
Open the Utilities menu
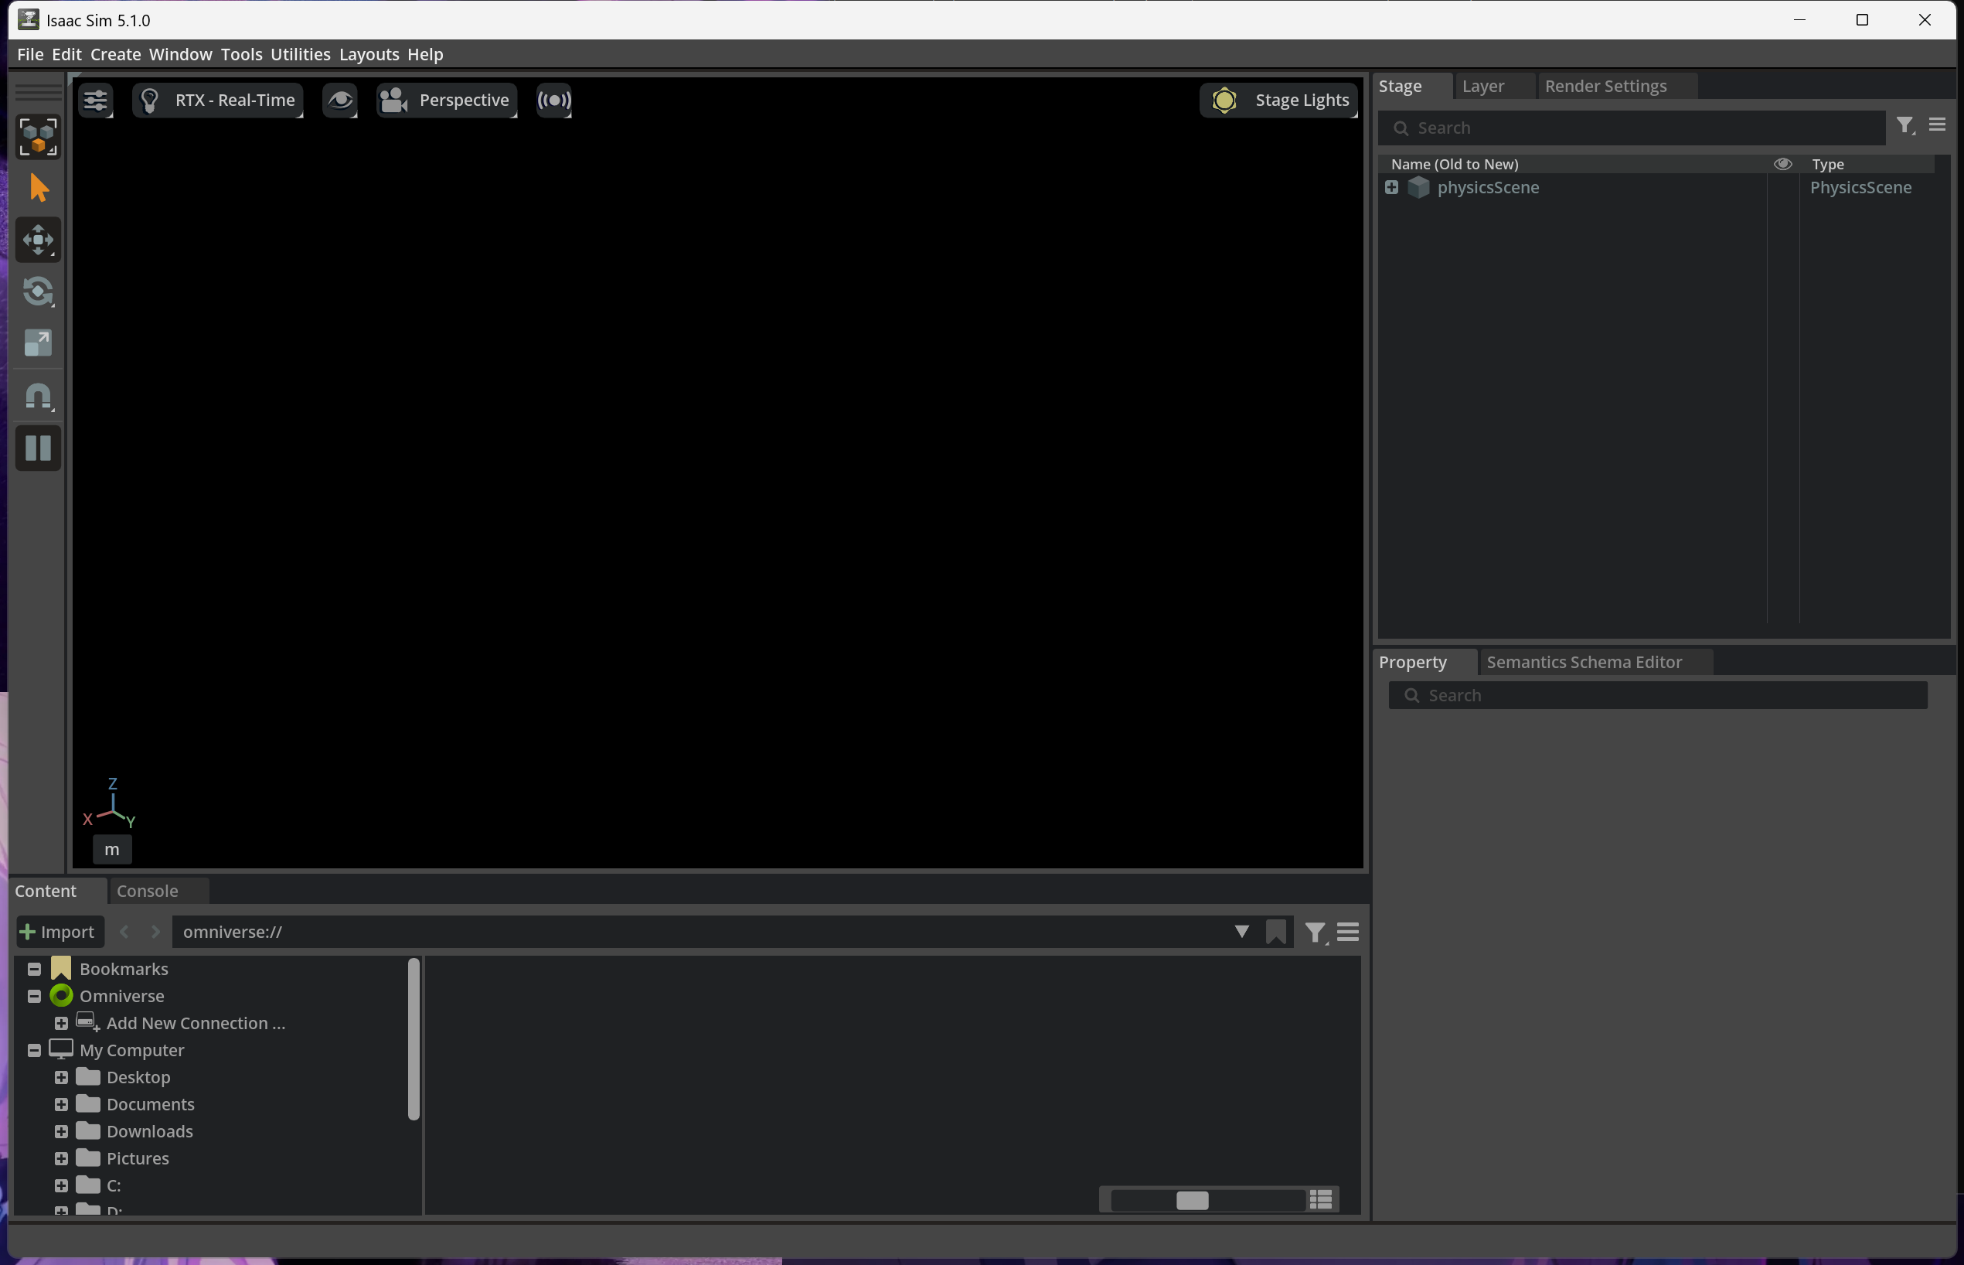coord(300,54)
